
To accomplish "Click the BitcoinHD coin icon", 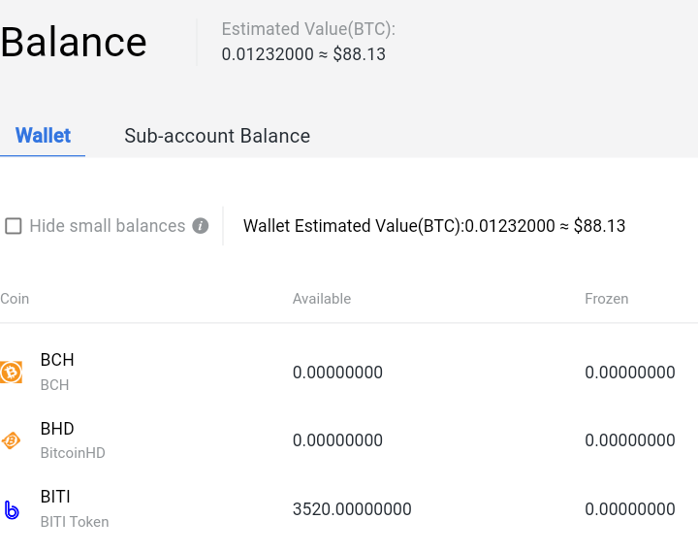I will pos(12,440).
